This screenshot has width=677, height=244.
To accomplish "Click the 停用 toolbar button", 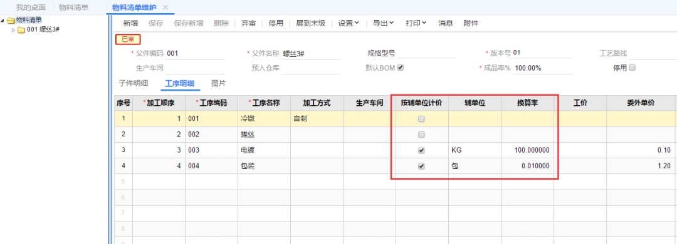I will tap(276, 23).
